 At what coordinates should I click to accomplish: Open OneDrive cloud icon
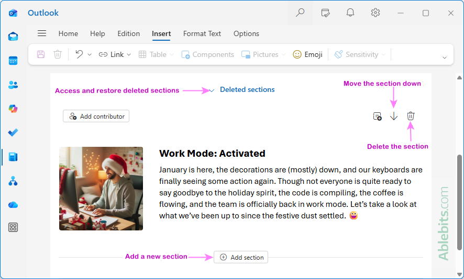click(x=13, y=205)
